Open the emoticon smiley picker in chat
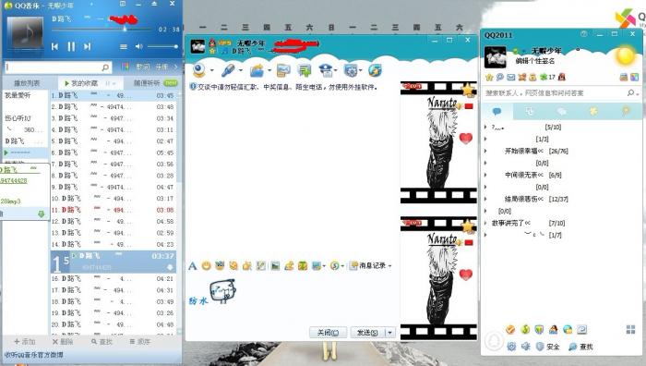Image resolution: width=646 pixels, height=366 pixels. click(206, 266)
